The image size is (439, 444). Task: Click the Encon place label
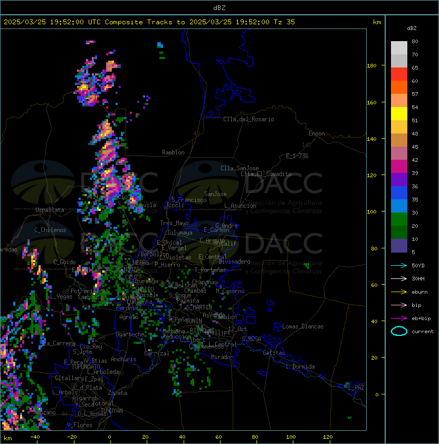click(x=317, y=133)
